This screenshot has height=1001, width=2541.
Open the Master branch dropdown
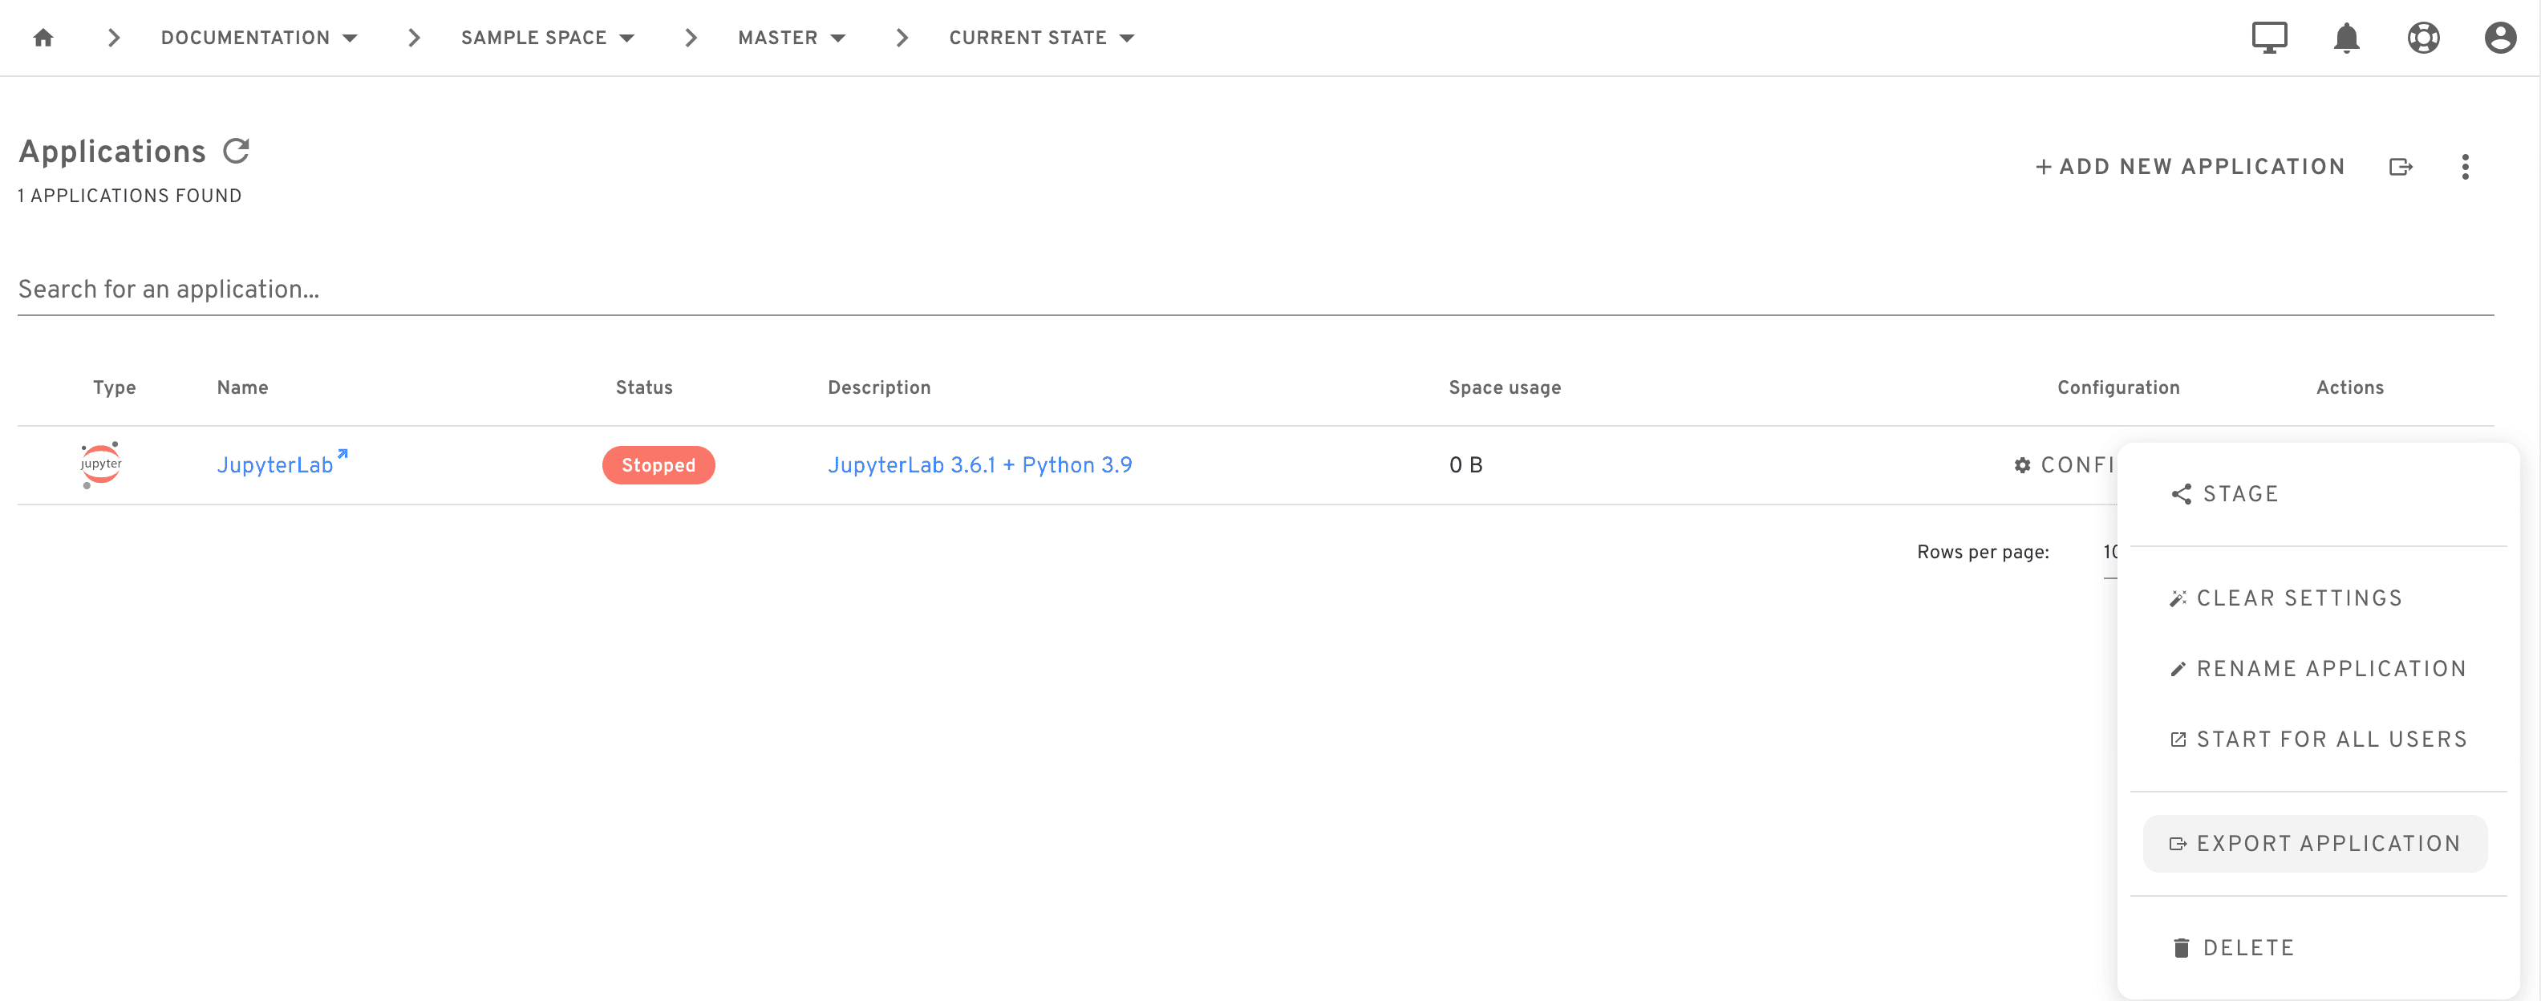791,38
